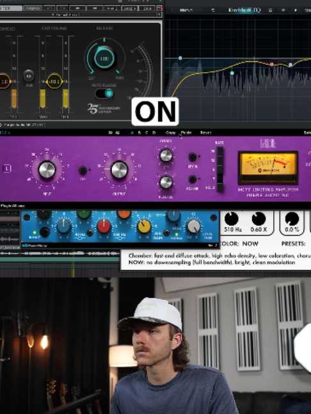311x414 pixels.
Task: Select ratio 20 button on purple limiter
Action: (x=219, y=151)
